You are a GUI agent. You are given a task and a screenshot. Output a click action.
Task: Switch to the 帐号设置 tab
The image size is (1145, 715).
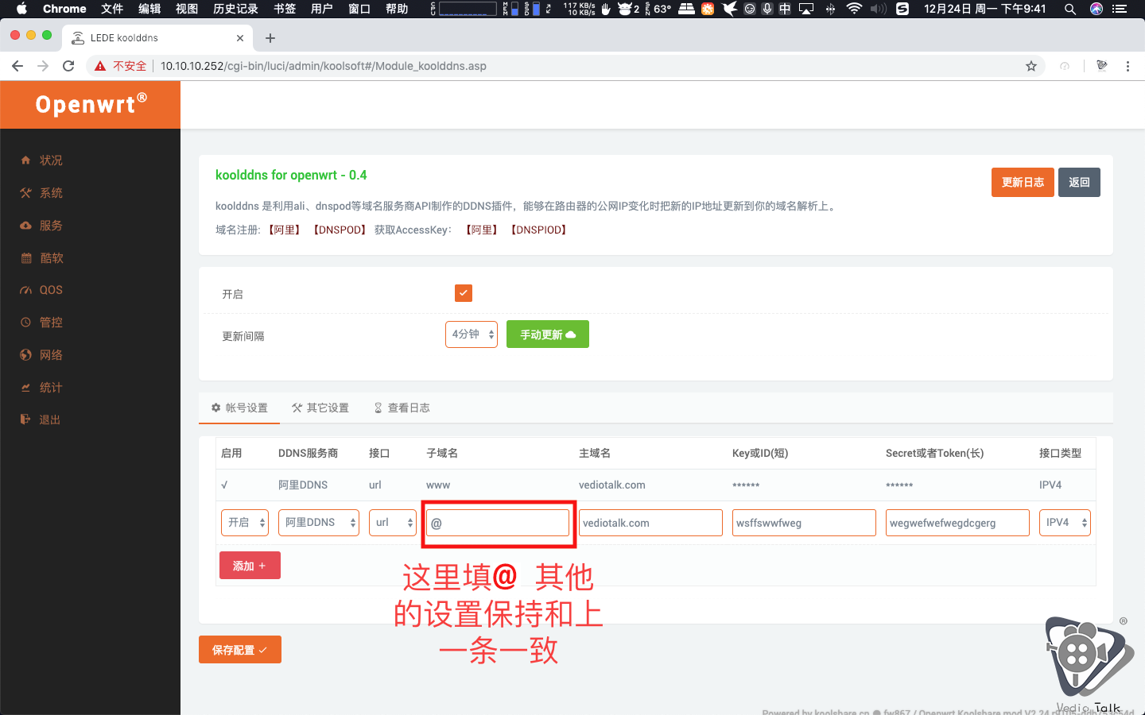tap(239, 408)
